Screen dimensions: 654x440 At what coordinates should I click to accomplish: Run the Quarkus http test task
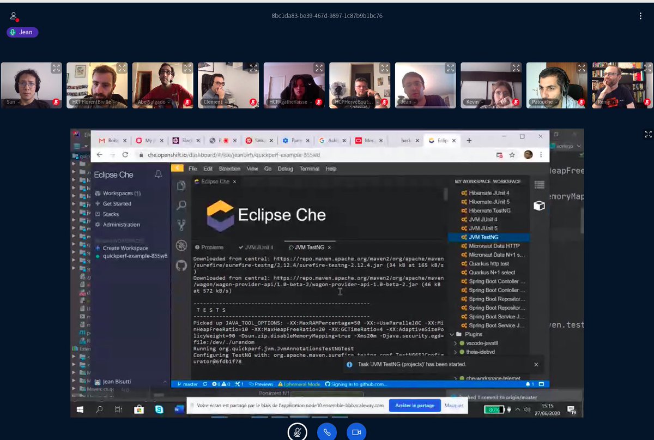488,263
